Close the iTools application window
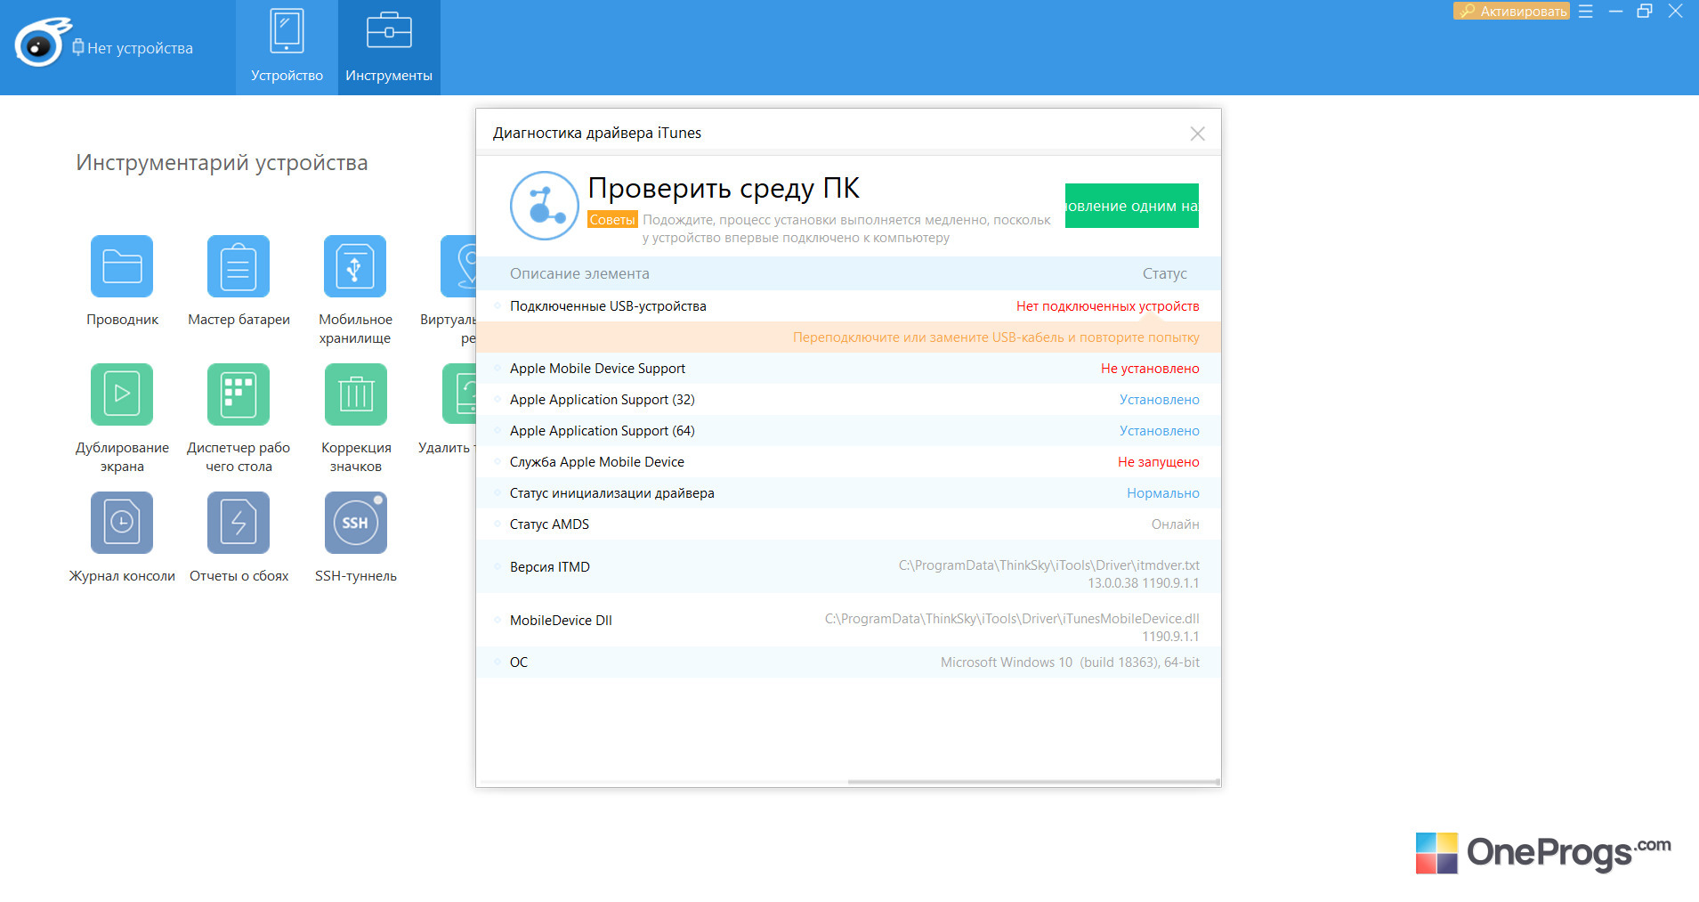This screenshot has width=1699, height=902. [1675, 12]
